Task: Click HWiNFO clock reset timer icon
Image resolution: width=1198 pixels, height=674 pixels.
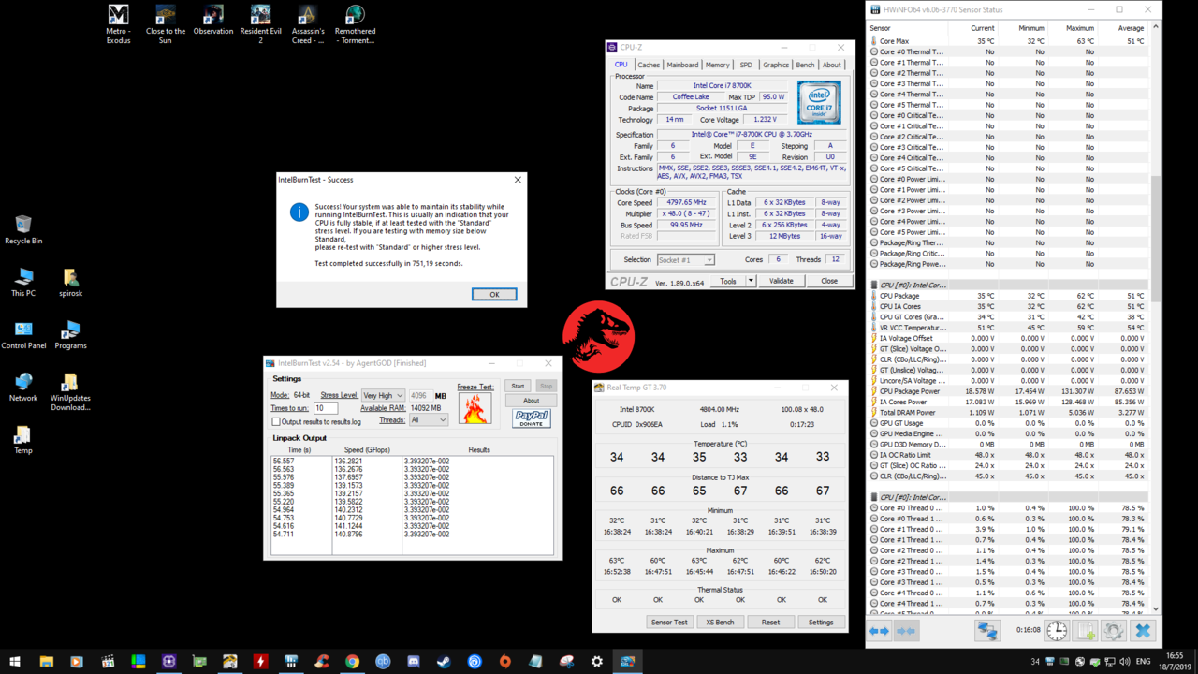Action: pyautogui.click(x=1057, y=631)
